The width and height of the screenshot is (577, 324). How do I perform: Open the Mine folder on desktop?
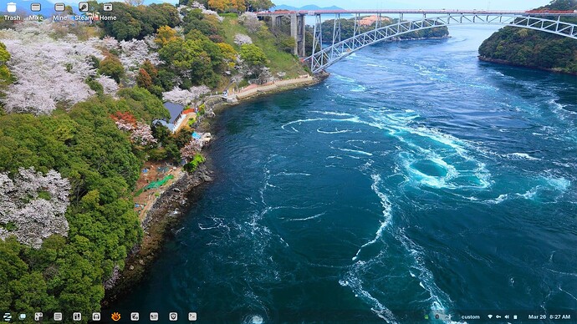click(59, 11)
